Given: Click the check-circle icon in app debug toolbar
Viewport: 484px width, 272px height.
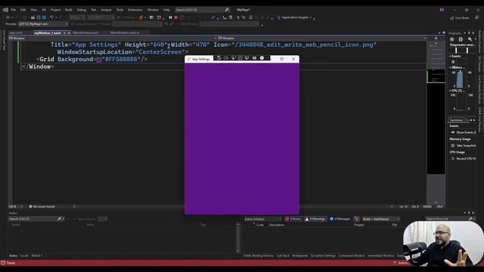Looking at the screenshot, I should click(262, 58).
